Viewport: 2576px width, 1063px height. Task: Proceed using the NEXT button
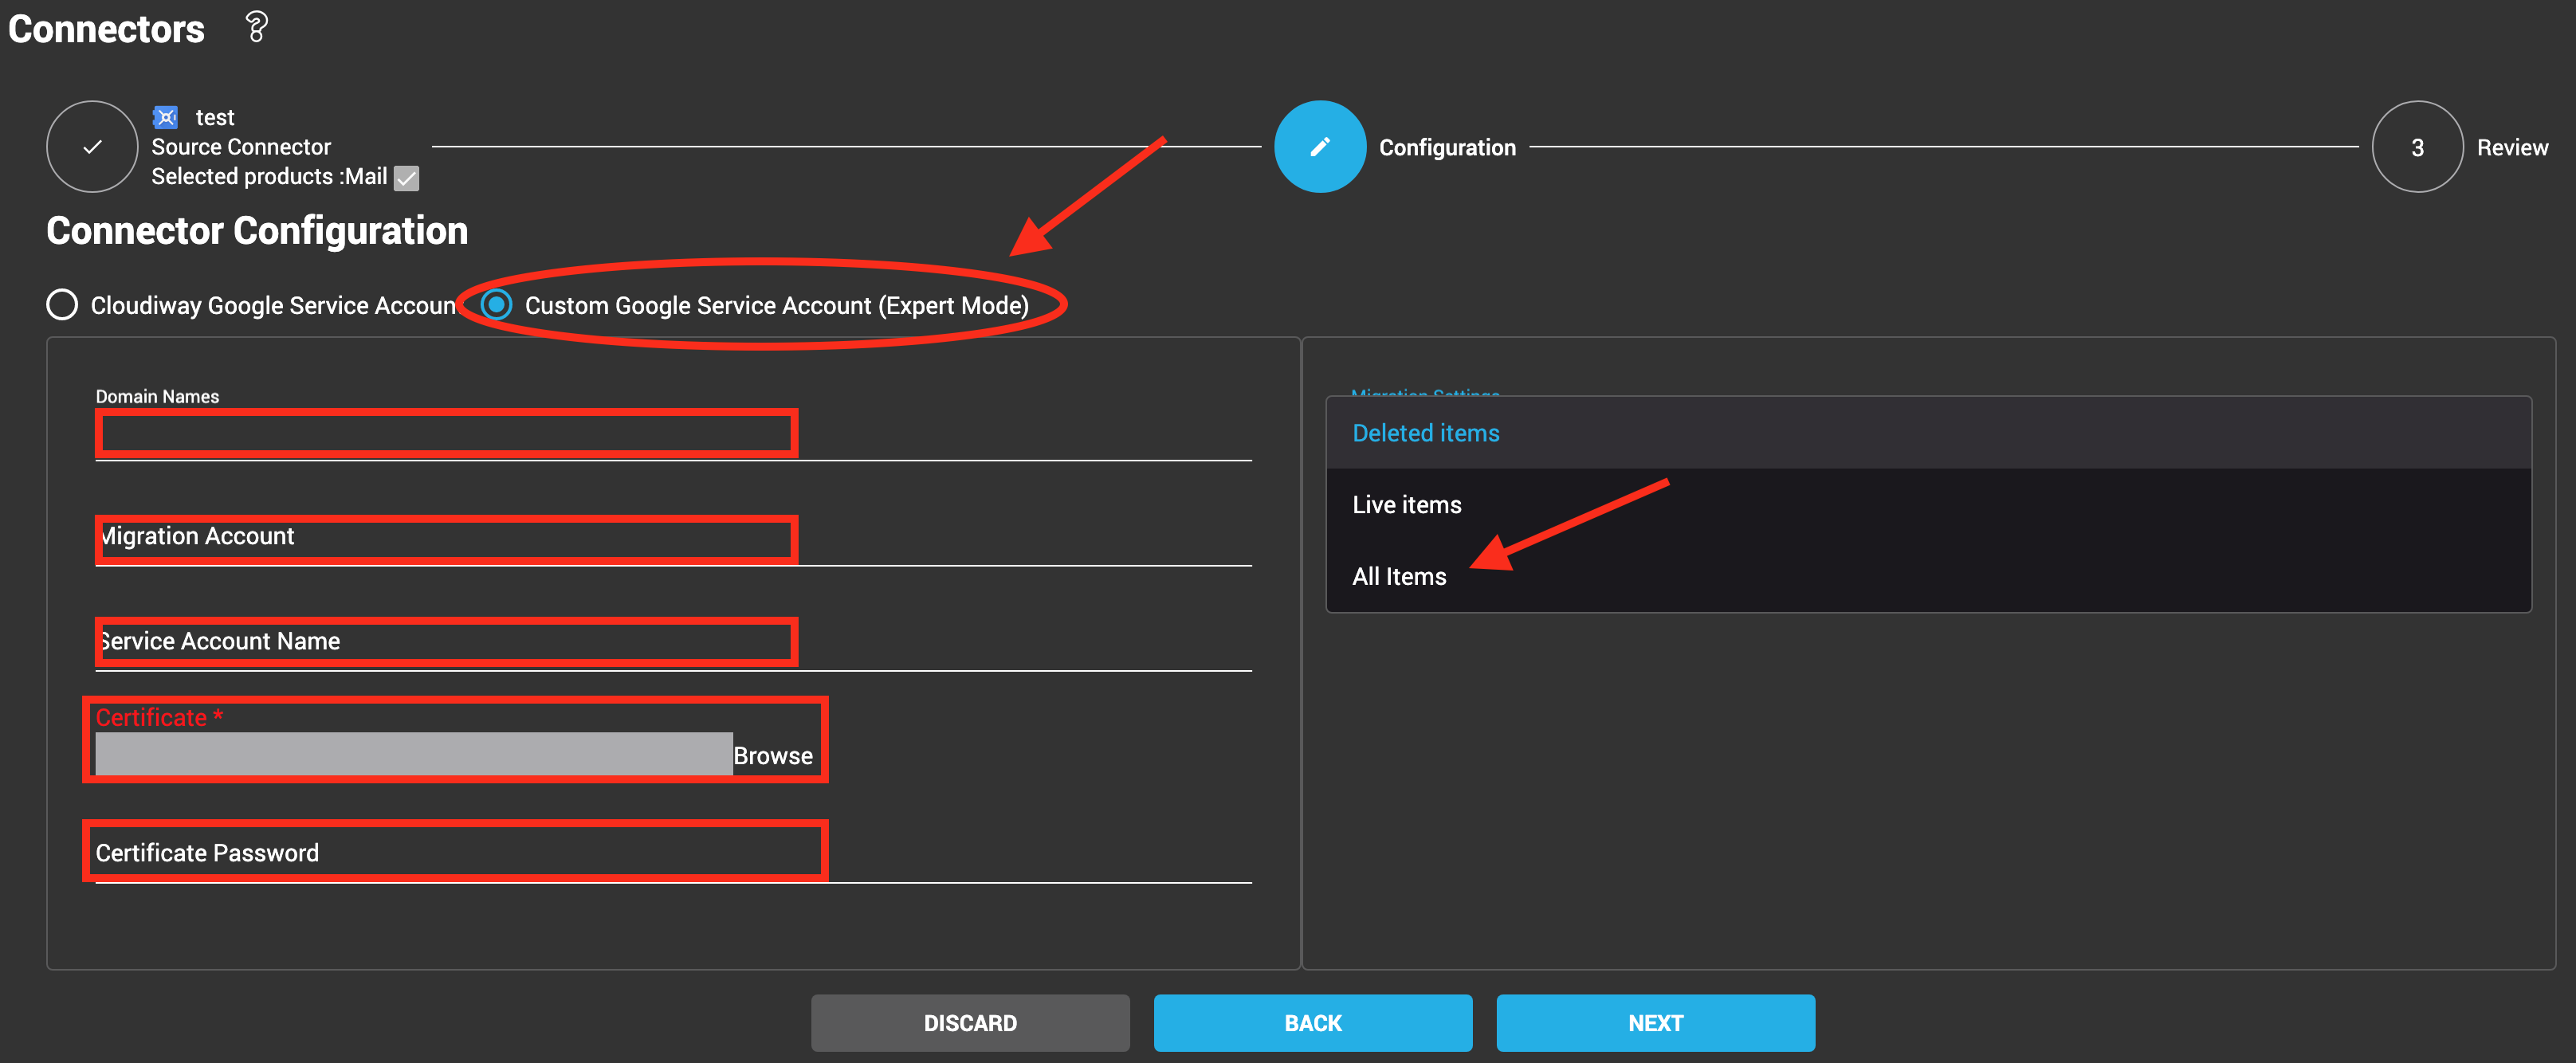tap(1655, 1023)
